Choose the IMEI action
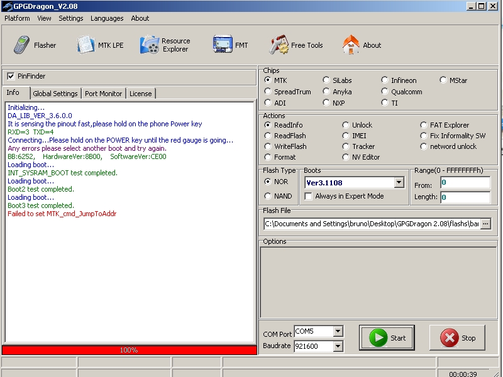The width and height of the screenshot is (503, 377). click(x=345, y=136)
